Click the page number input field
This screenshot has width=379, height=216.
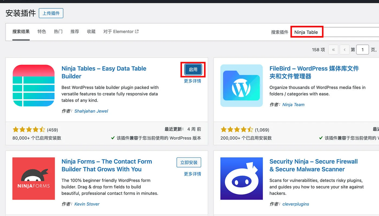click(x=362, y=49)
